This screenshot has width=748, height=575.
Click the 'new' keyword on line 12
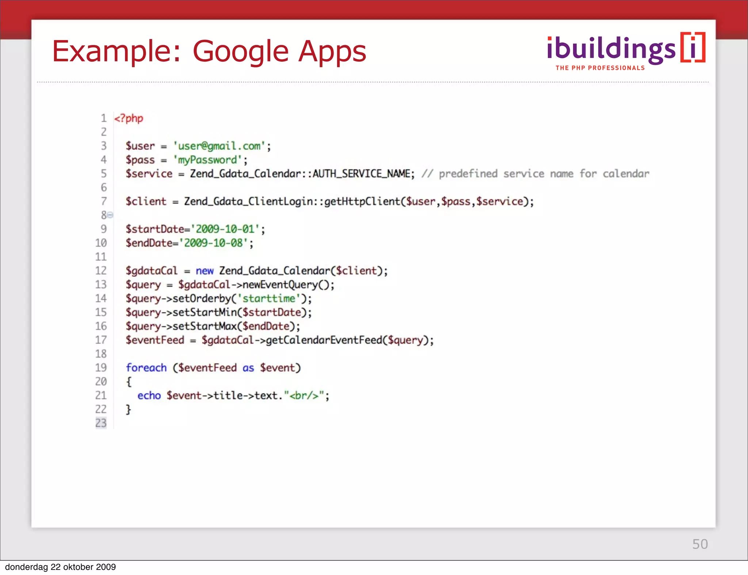point(205,271)
